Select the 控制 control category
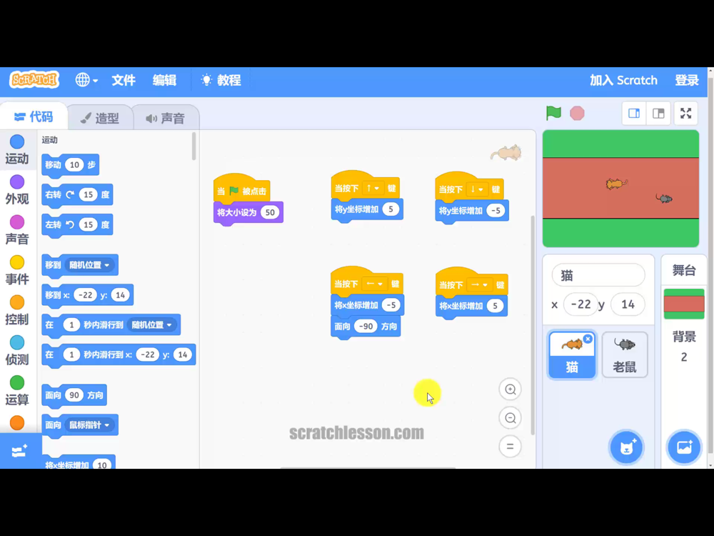This screenshot has height=536, width=714. pos(17,310)
